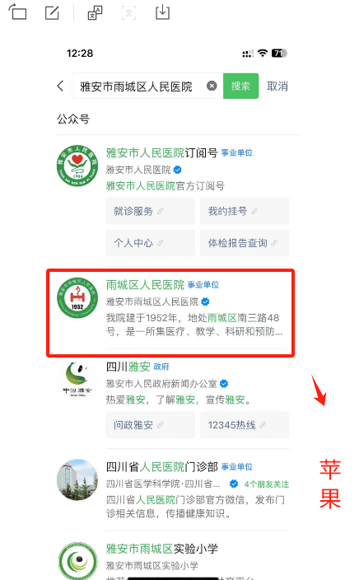Image resolution: width=359 pixels, height=580 pixels.
Task: Tap the green 搜索 button
Action: pyautogui.click(x=240, y=86)
